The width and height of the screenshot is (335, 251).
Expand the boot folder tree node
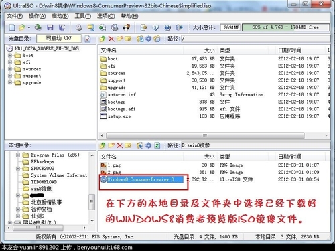point(10,56)
